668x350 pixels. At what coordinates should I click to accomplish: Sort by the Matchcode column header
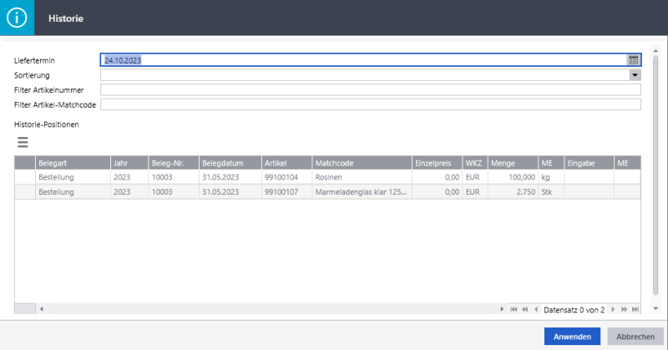click(362, 163)
